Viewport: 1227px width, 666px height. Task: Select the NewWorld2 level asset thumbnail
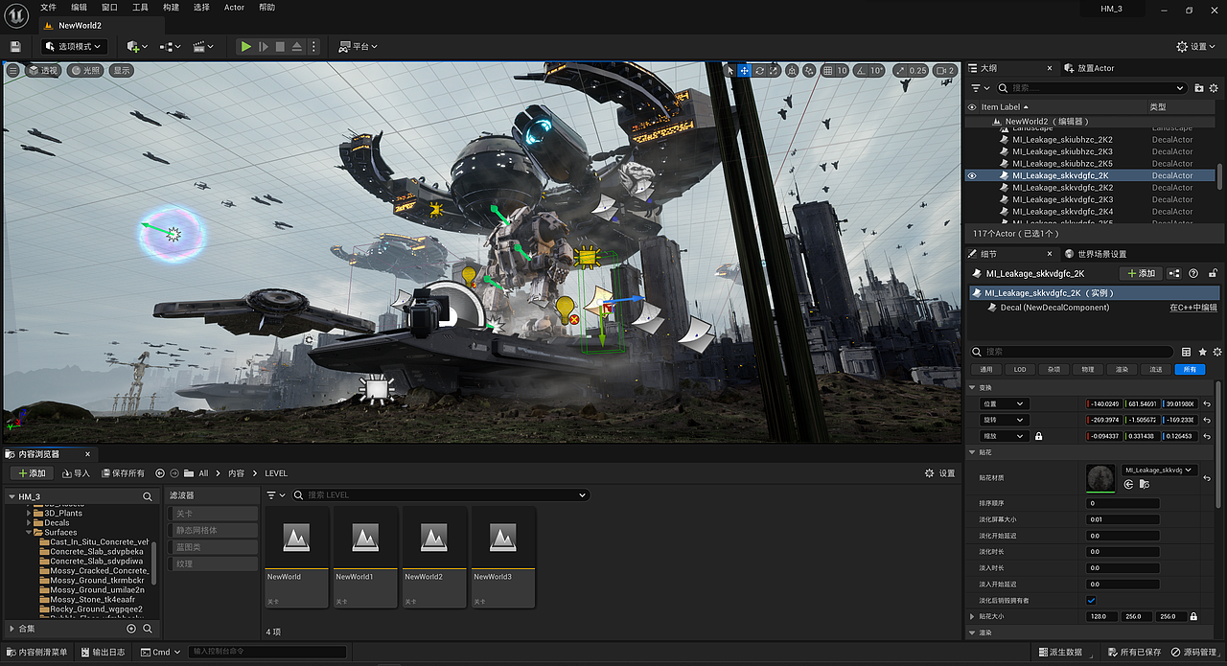(x=434, y=538)
